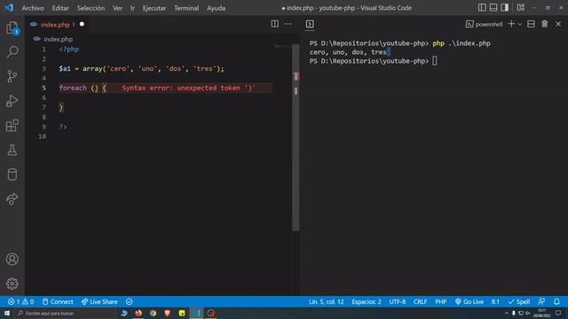The width and height of the screenshot is (568, 319).
Task: Click the terminal prompt input cursor
Action: tap(435, 61)
